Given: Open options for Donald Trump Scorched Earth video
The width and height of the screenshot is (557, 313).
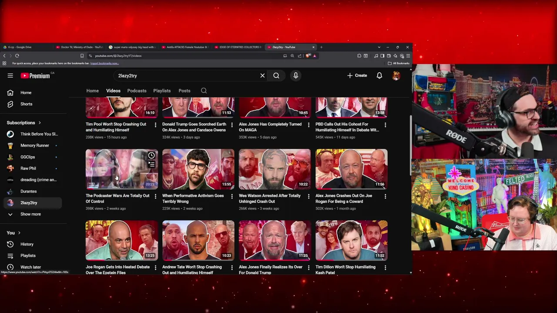Looking at the screenshot, I should (232, 125).
